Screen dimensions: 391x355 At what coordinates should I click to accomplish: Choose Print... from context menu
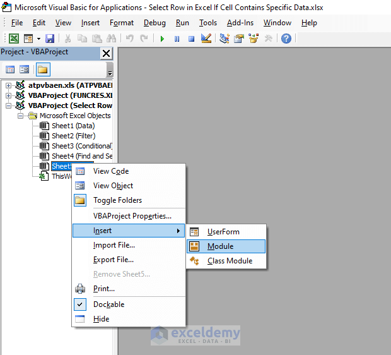click(129, 289)
